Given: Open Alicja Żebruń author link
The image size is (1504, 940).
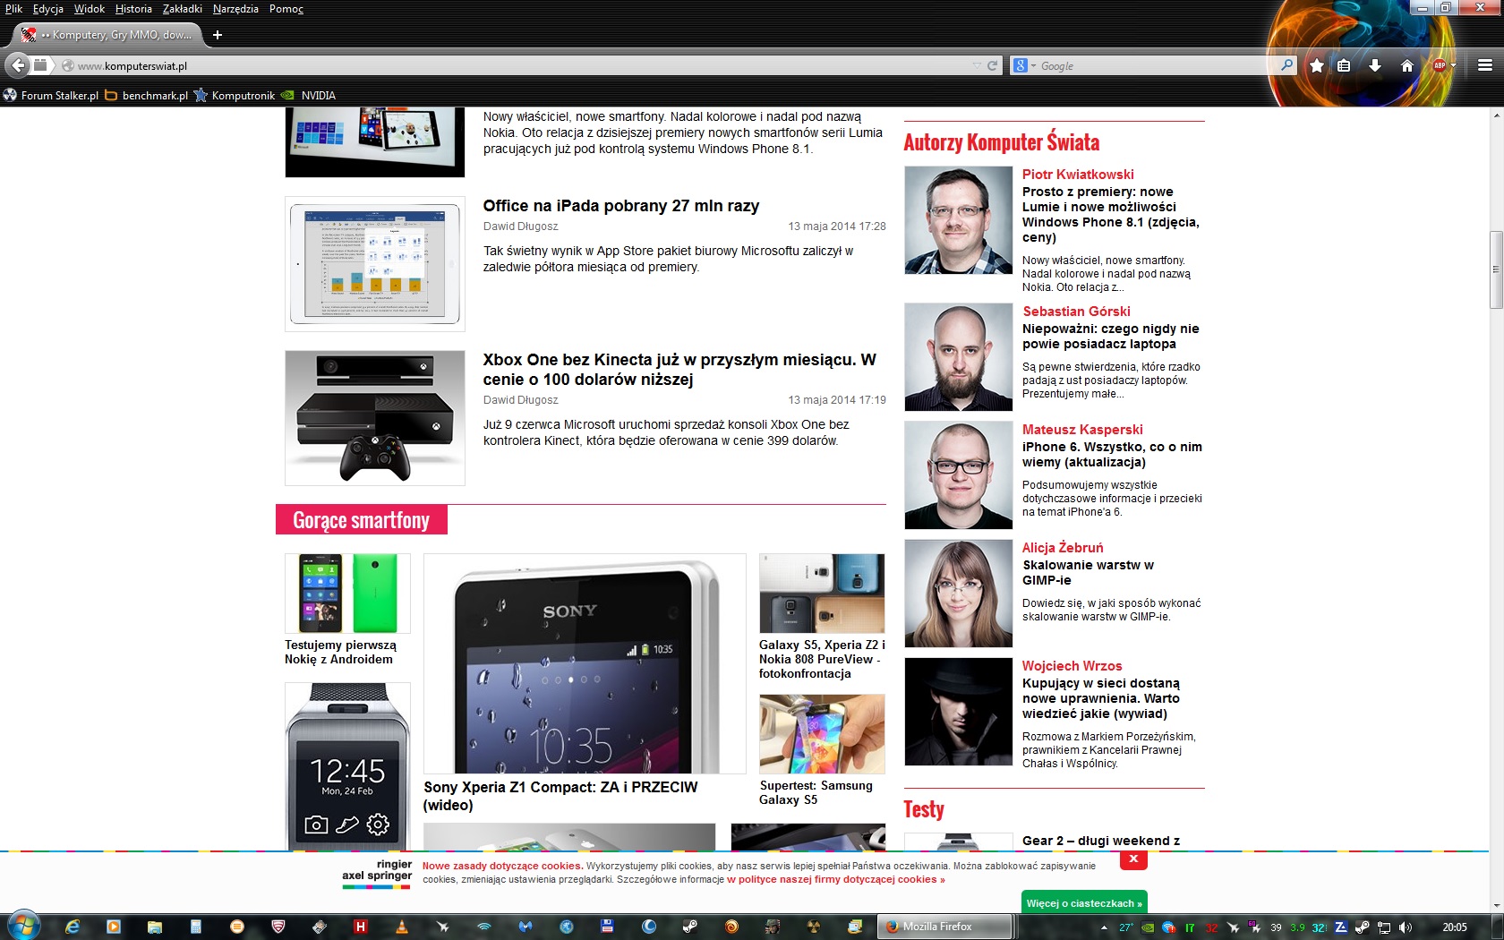Looking at the screenshot, I should coord(1063,548).
